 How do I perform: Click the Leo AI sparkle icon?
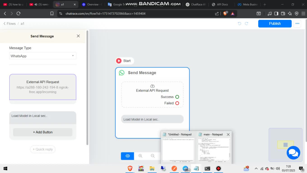point(290,13)
